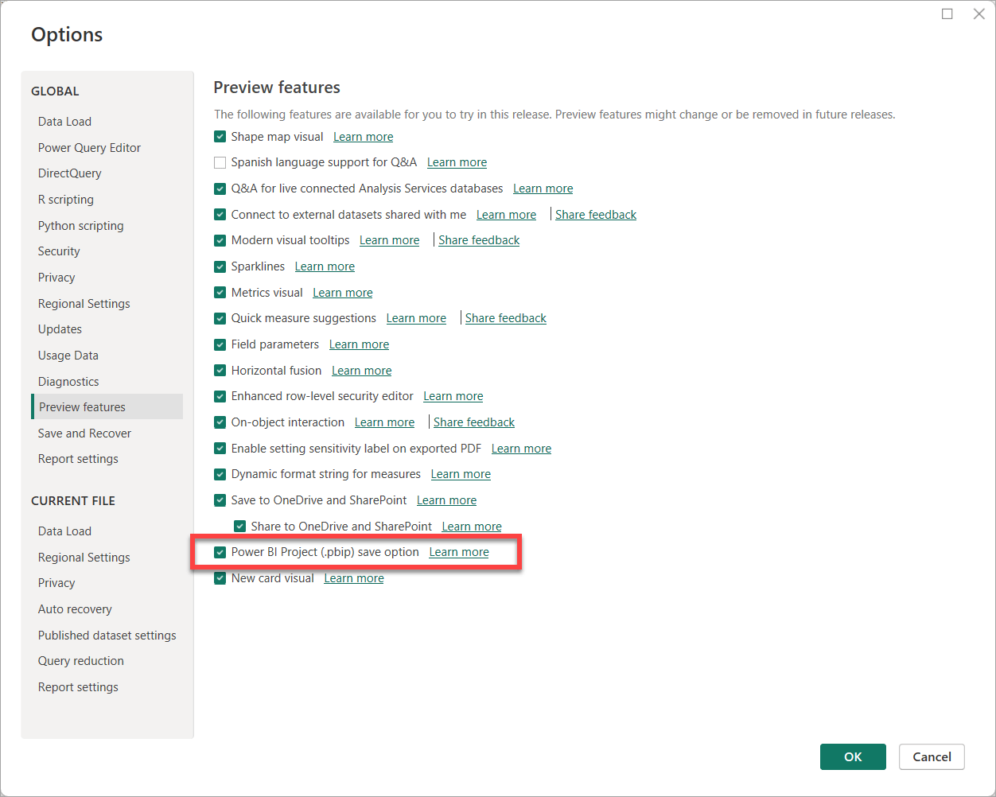Screen dimensions: 996x797
Task: Open Learn more for Power BI Project
Action: tap(459, 552)
